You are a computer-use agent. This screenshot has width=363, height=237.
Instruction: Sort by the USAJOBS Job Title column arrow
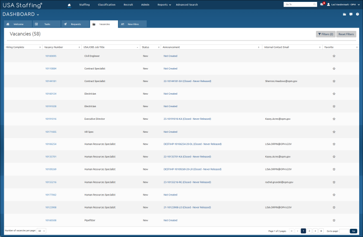point(137,47)
